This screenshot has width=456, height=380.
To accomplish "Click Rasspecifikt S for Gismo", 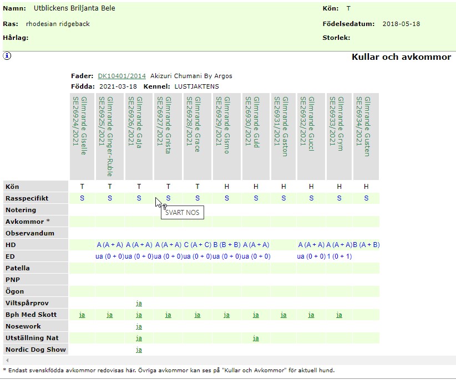I will point(227,198).
